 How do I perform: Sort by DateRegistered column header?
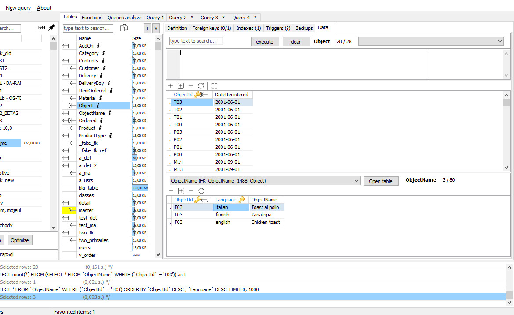pyautogui.click(x=231, y=95)
